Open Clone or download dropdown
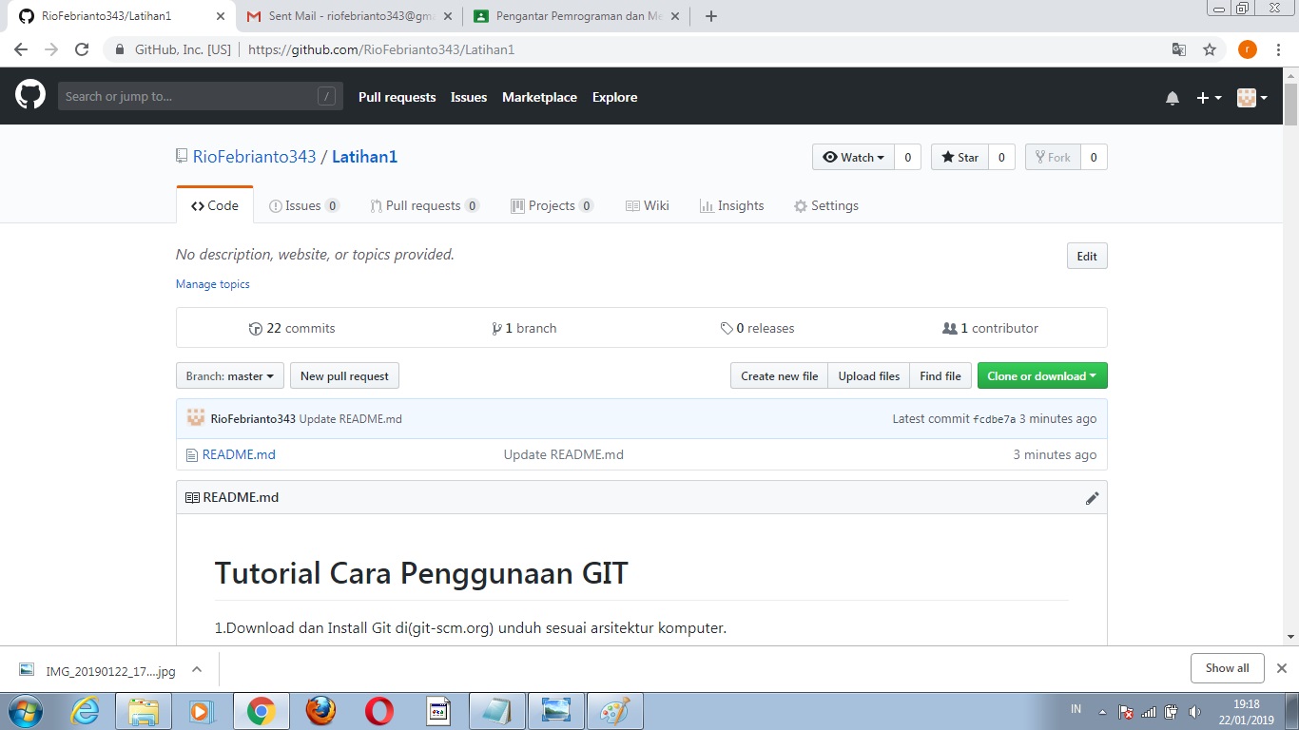The image size is (1299, 730). click(x=1042, y=375)
